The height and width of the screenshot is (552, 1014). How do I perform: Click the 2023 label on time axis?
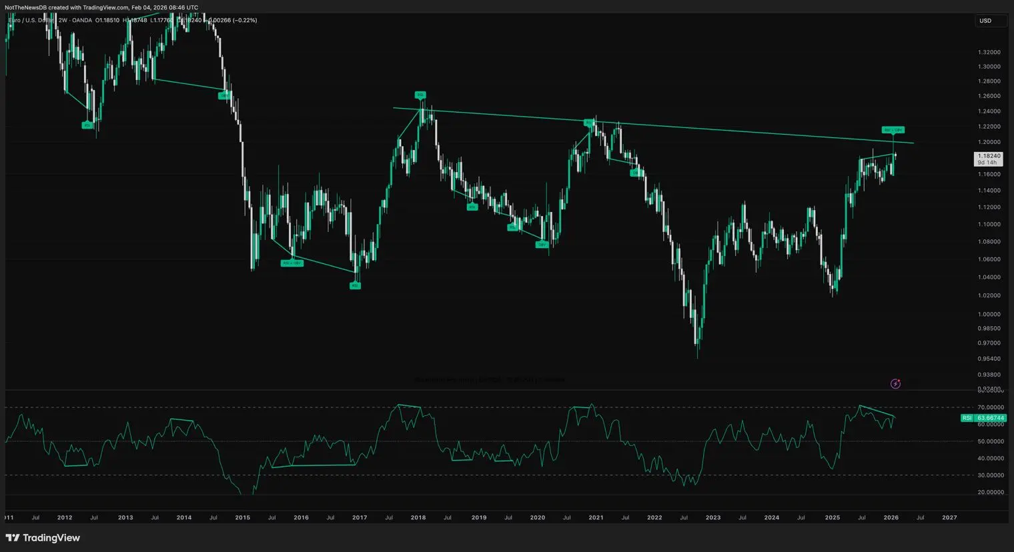coord(713,517)
